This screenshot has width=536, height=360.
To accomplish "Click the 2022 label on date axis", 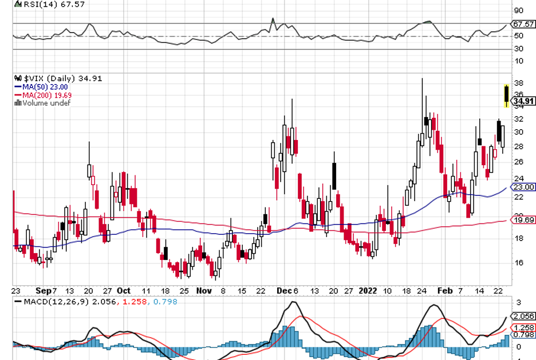I will [x=368, y=291].
